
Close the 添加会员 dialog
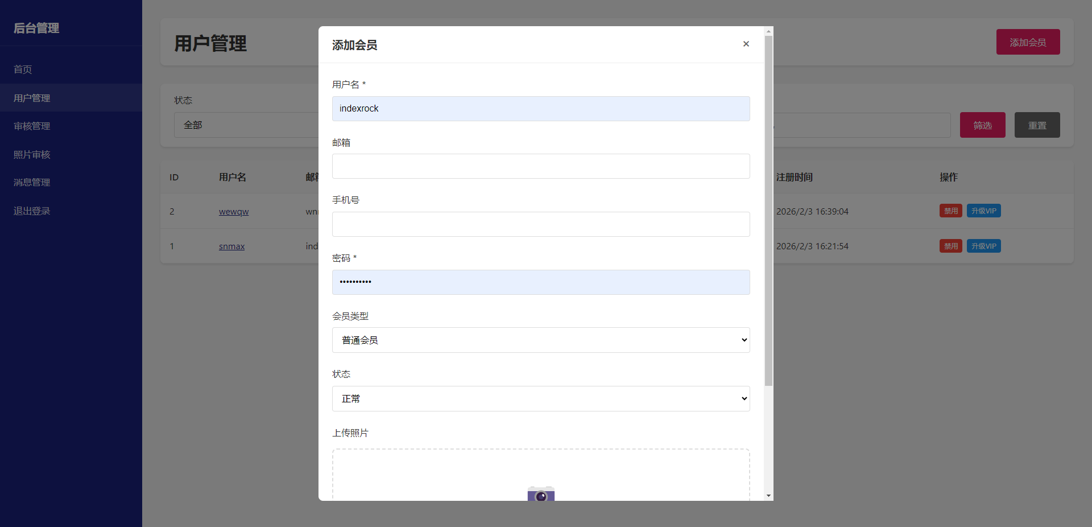pos(746,44)
